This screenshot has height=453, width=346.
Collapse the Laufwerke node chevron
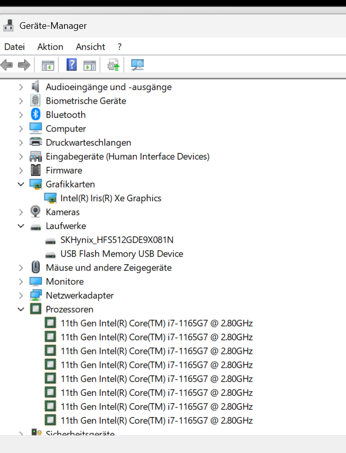[21, 226]
